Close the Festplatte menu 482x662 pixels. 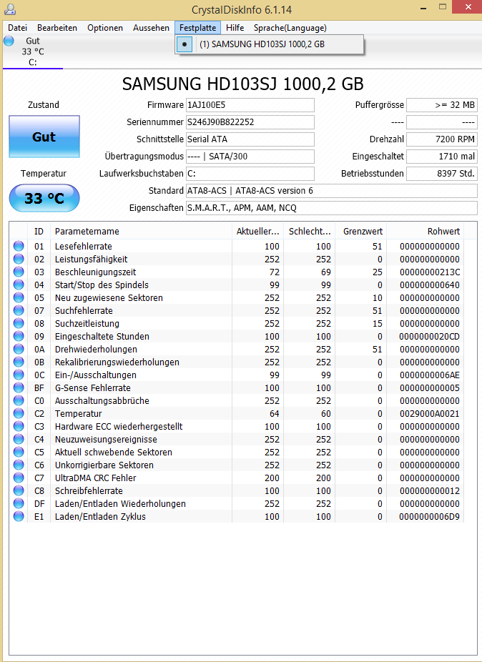[x=197, y=28]
